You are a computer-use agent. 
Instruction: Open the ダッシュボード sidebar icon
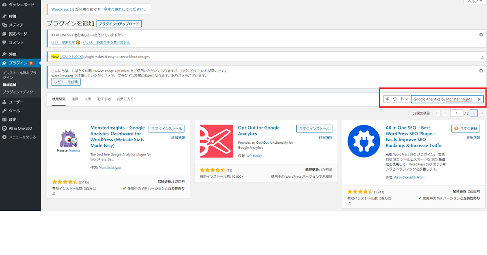point(5,4)
